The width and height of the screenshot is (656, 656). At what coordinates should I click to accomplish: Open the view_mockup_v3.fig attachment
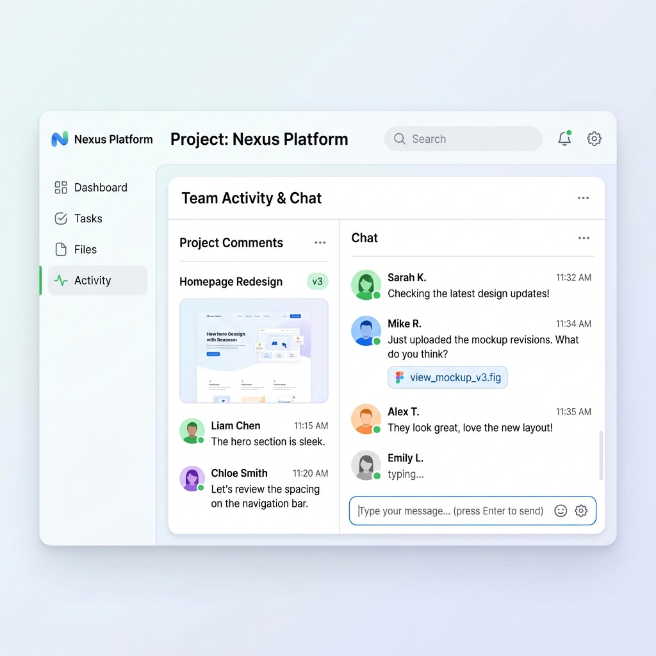(447, 377)
